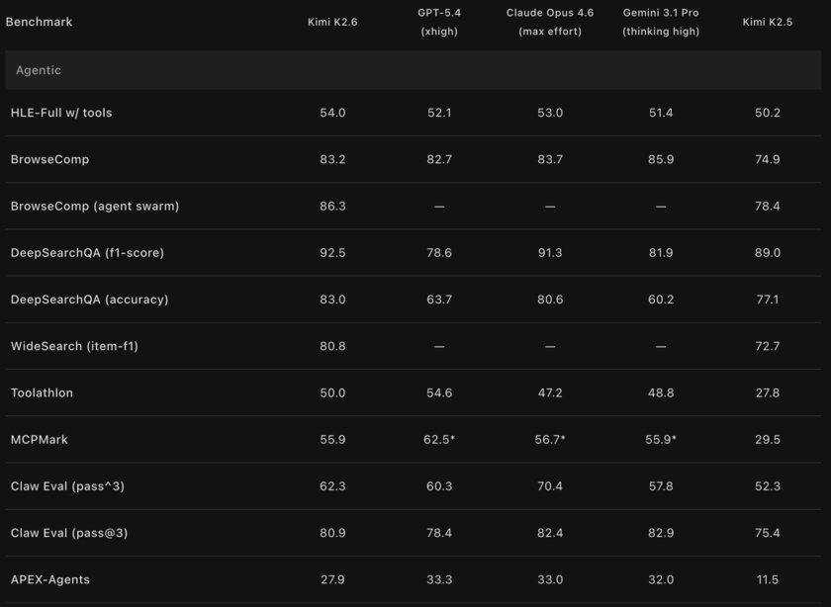The width and height of the screenshot is (831, 607).
Task: Click the 62.5* MCPMark score cell
Action: point(439,439)
